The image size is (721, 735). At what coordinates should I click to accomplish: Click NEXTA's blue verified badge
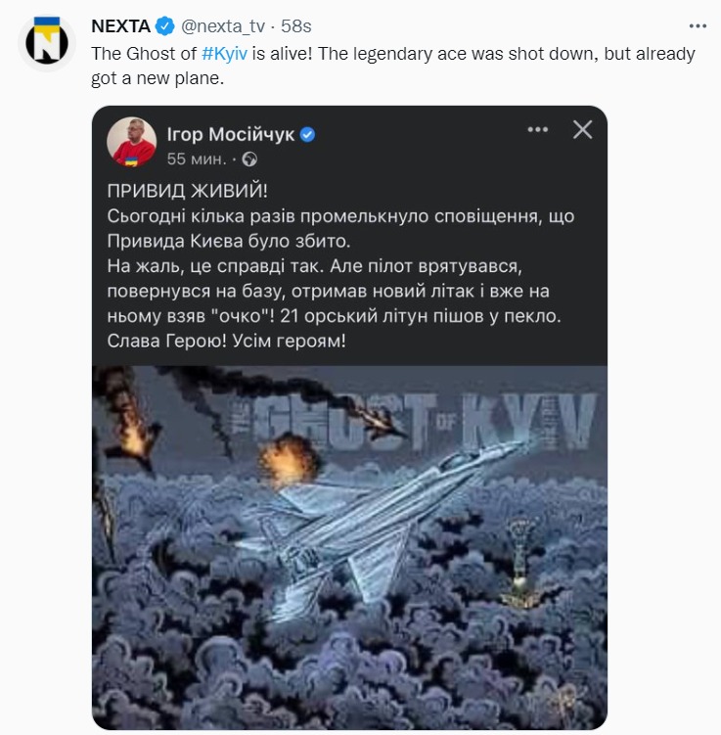tap(165, 26)
